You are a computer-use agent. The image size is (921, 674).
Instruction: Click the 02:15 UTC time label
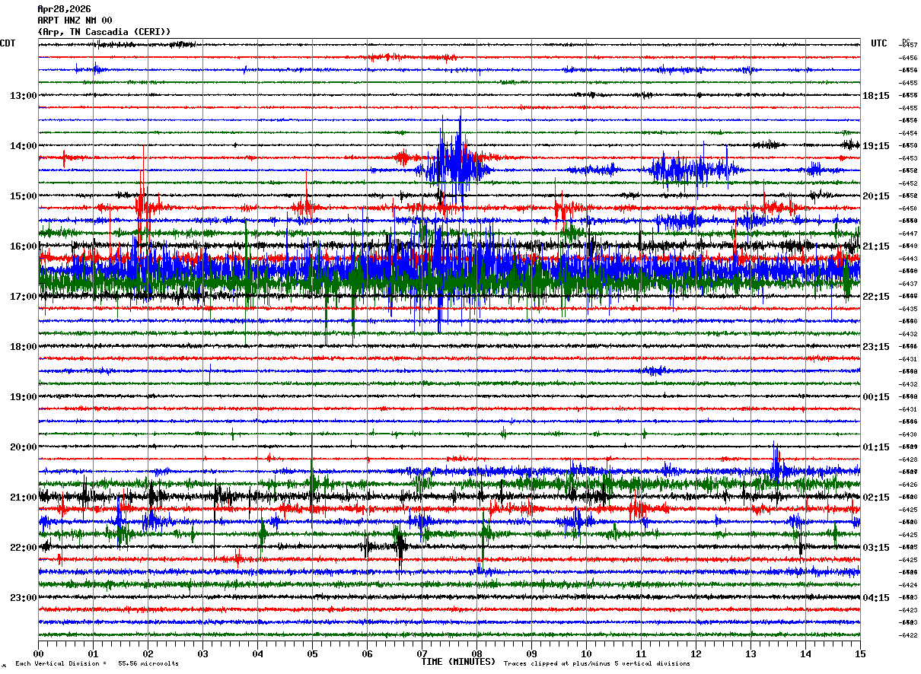pyautogui.click(x=875, y=498)
